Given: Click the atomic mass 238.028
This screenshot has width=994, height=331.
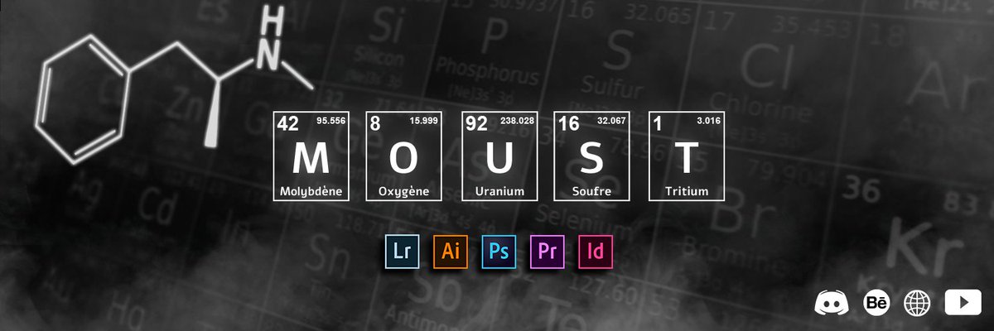Looking at the screenshot, I should 518,121.
